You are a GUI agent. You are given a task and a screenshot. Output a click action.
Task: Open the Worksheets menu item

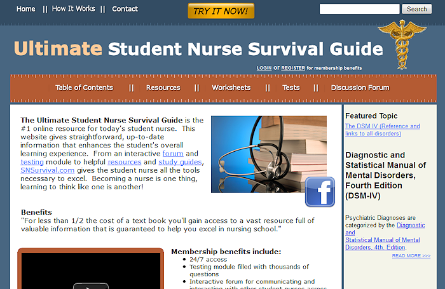231,88
